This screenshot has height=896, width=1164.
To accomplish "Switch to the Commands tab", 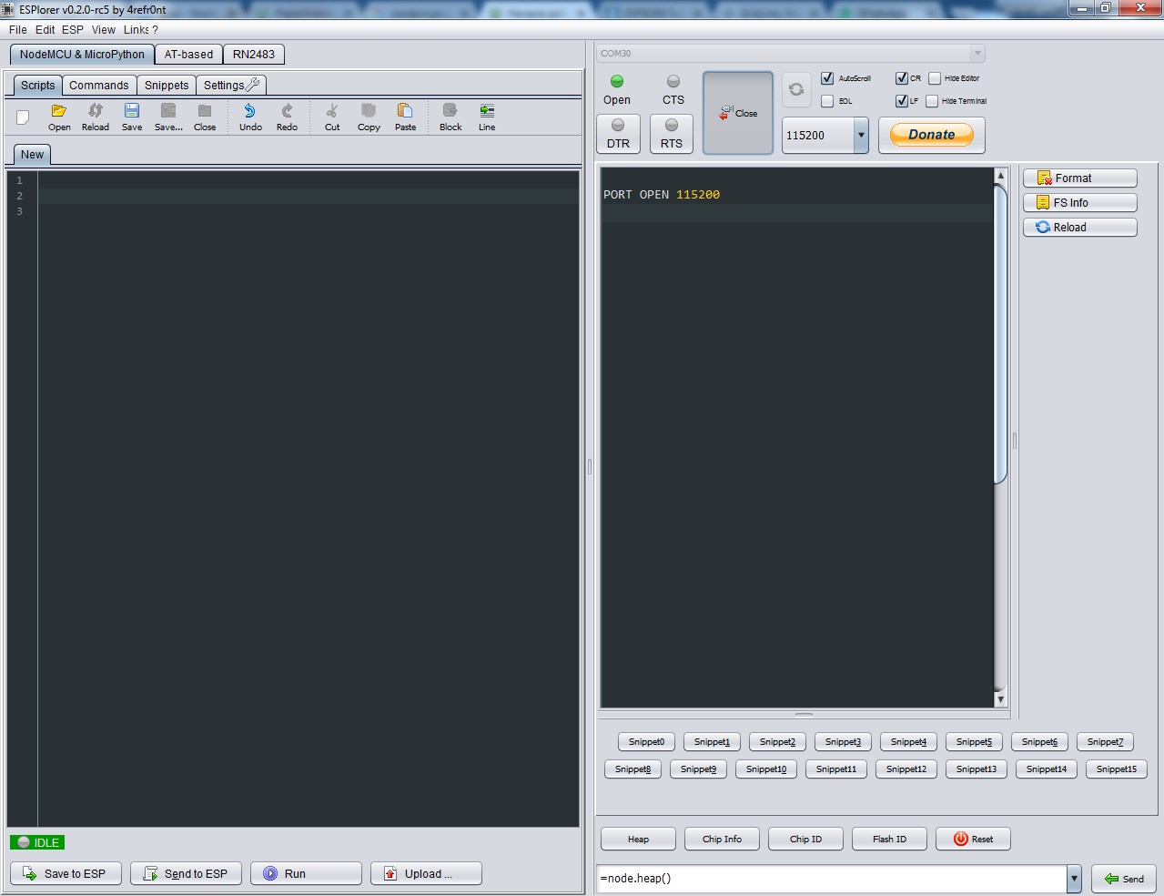I will click(98, 85).
